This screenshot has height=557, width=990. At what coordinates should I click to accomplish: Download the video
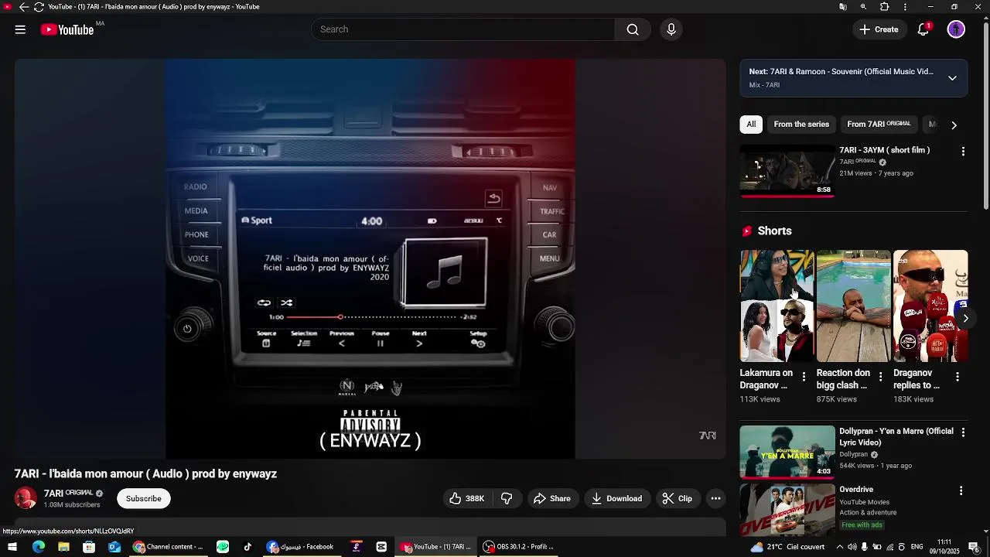pos(617,499)
